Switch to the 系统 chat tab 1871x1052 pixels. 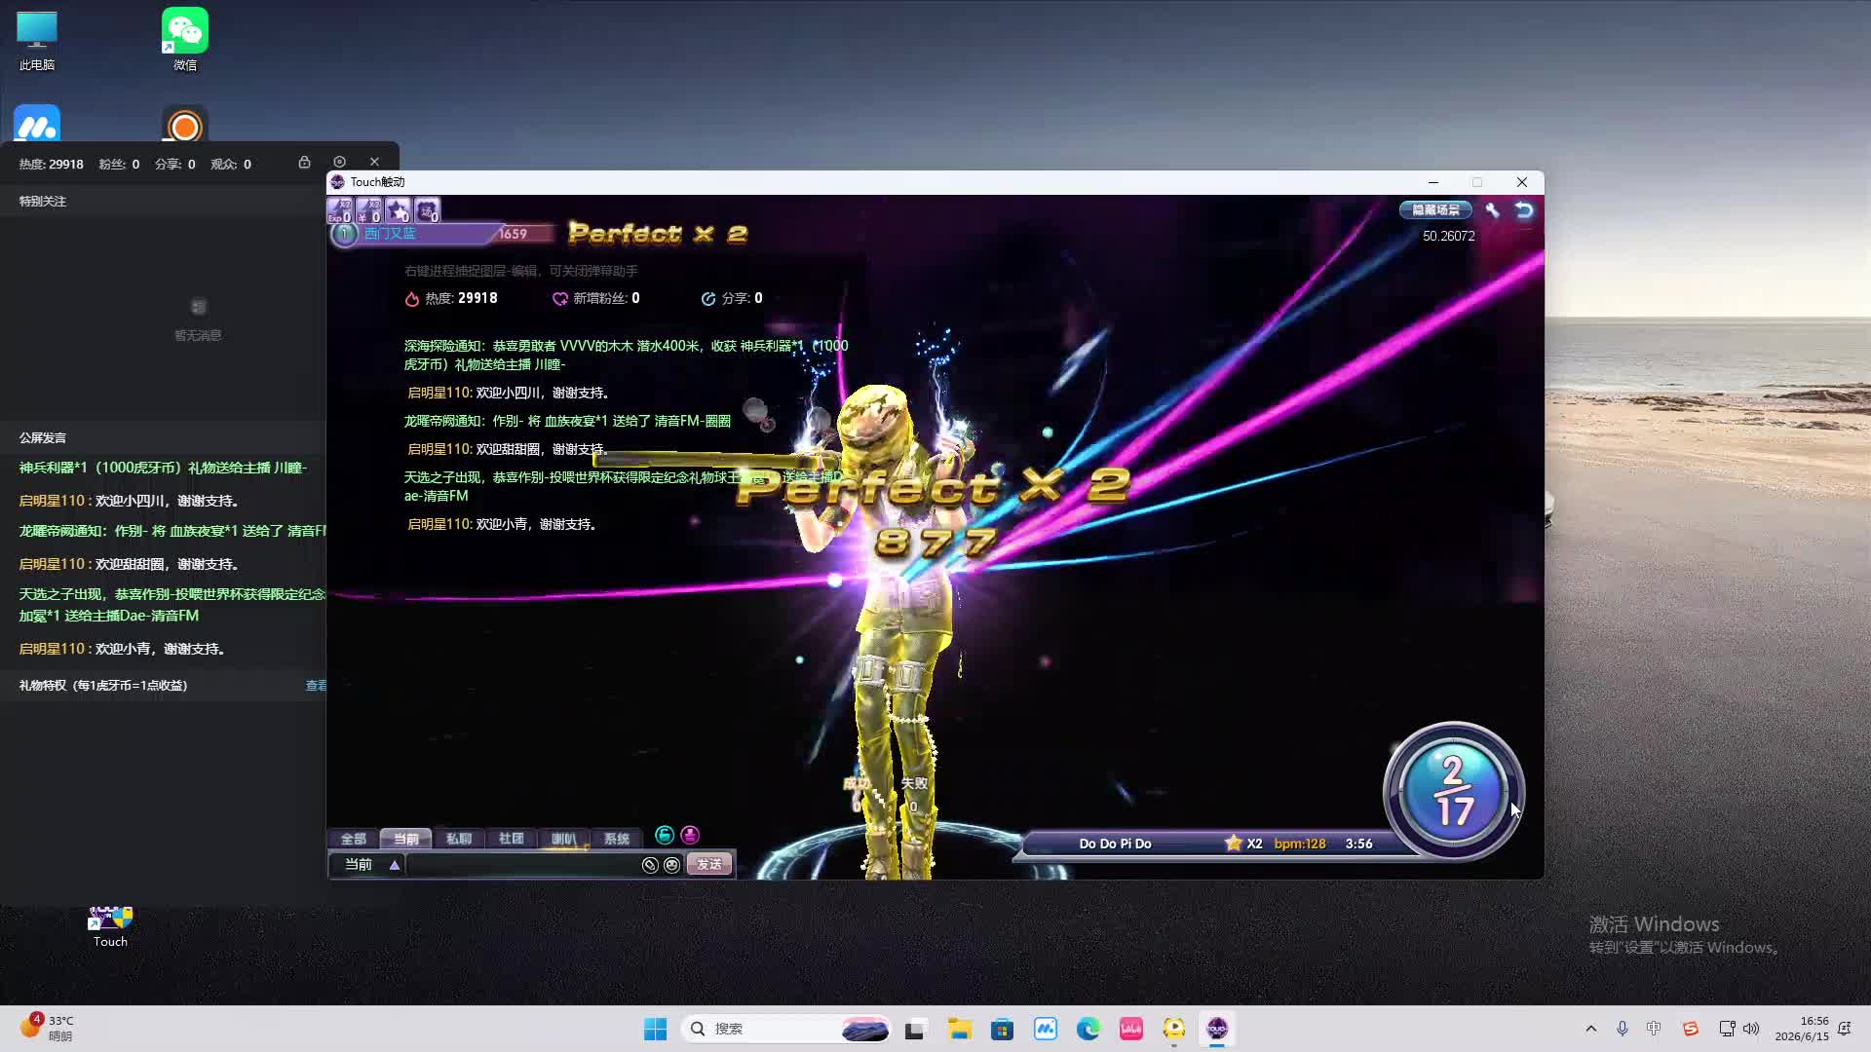617,839
